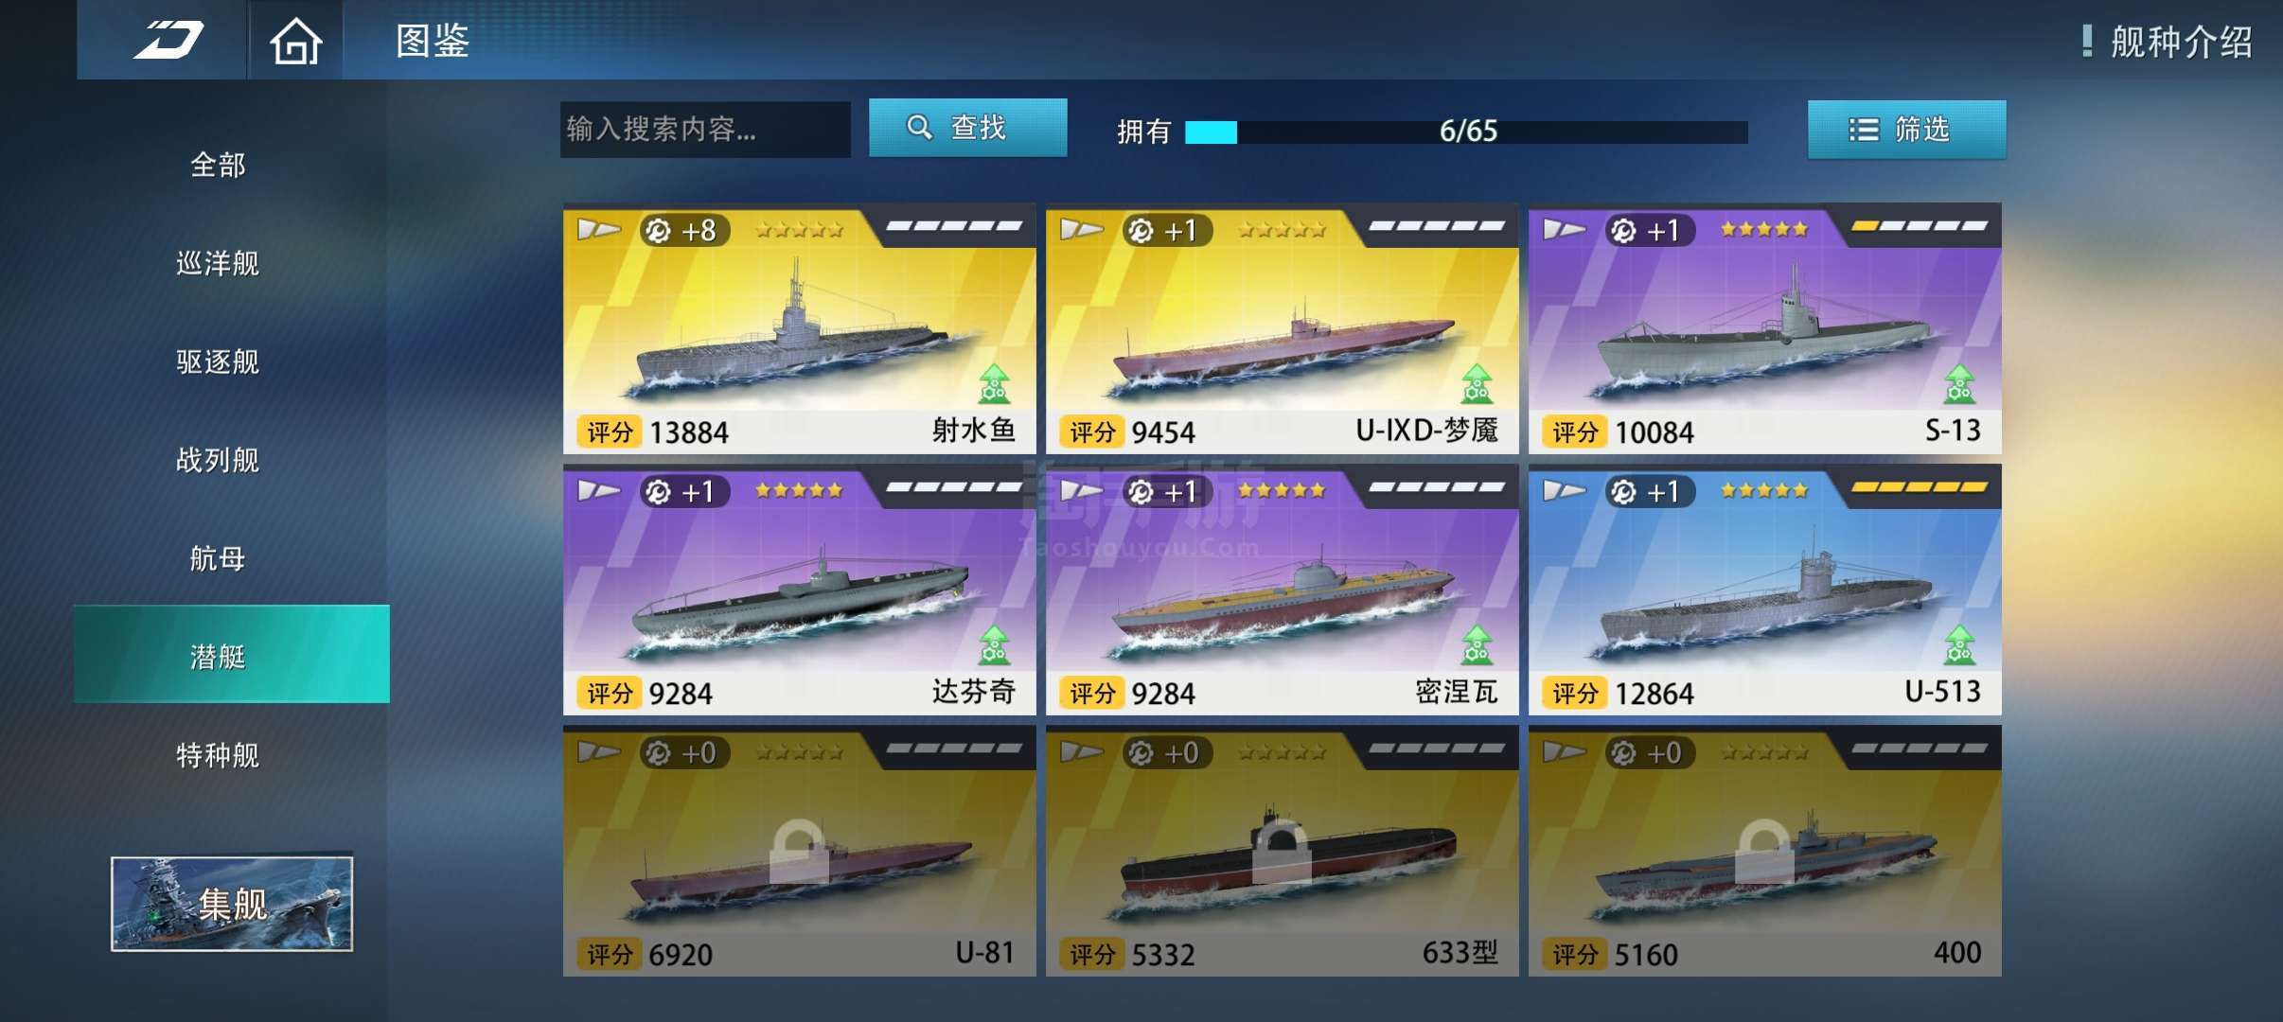Image resolution: width=2283 pixels, height=1022 pixels.
Task: Click the lock icon on 633型 submarine
Action: pyautogui.click(x=1282, y=852)
